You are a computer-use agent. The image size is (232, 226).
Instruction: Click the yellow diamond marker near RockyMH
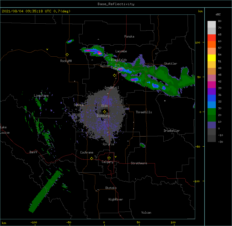[67, 54]
